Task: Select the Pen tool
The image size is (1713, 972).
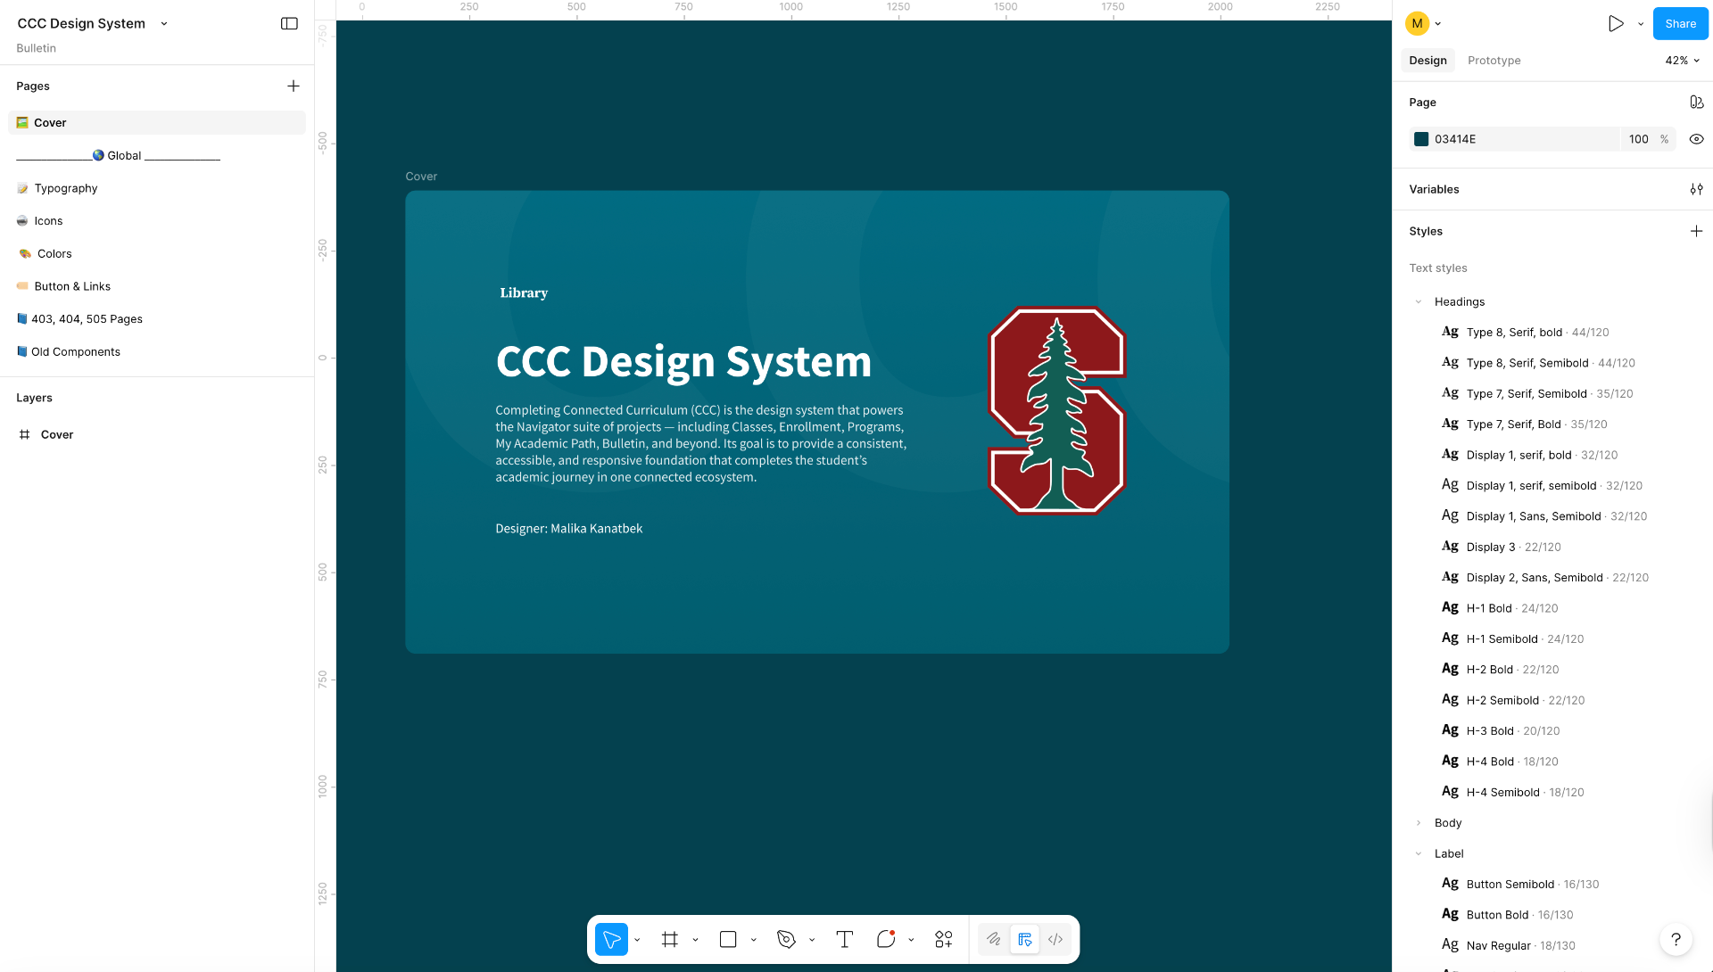Action: coord(786,939)
